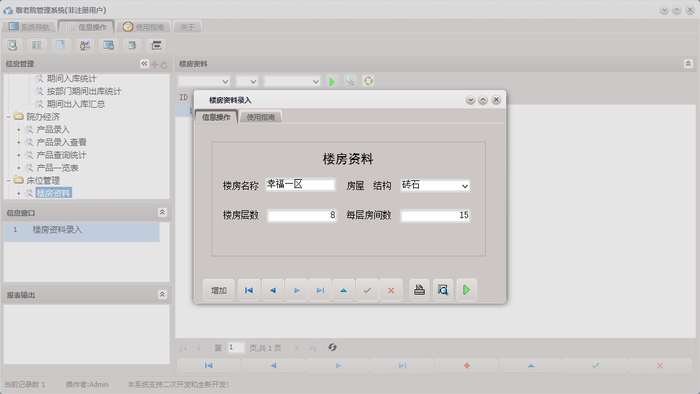Collapse the 报表输出 panel chevron
This screenshot has height=394, width=700.
(163, 294)
